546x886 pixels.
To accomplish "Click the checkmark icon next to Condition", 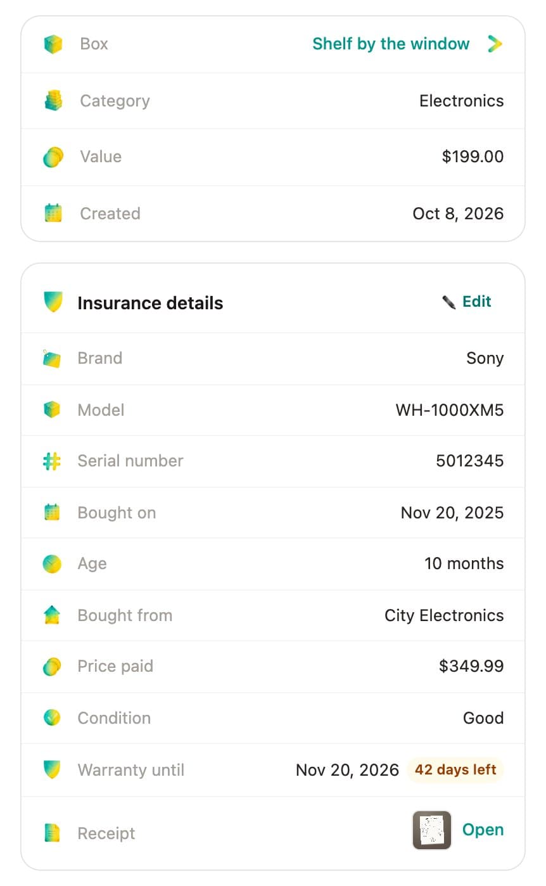I will [x=52, y=718].
